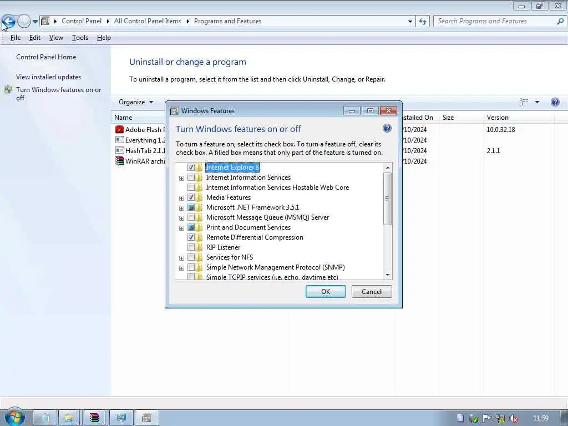Uncheck Remote Differential Compression checkbox
The image size is (568, 426).
pos(191,237)
